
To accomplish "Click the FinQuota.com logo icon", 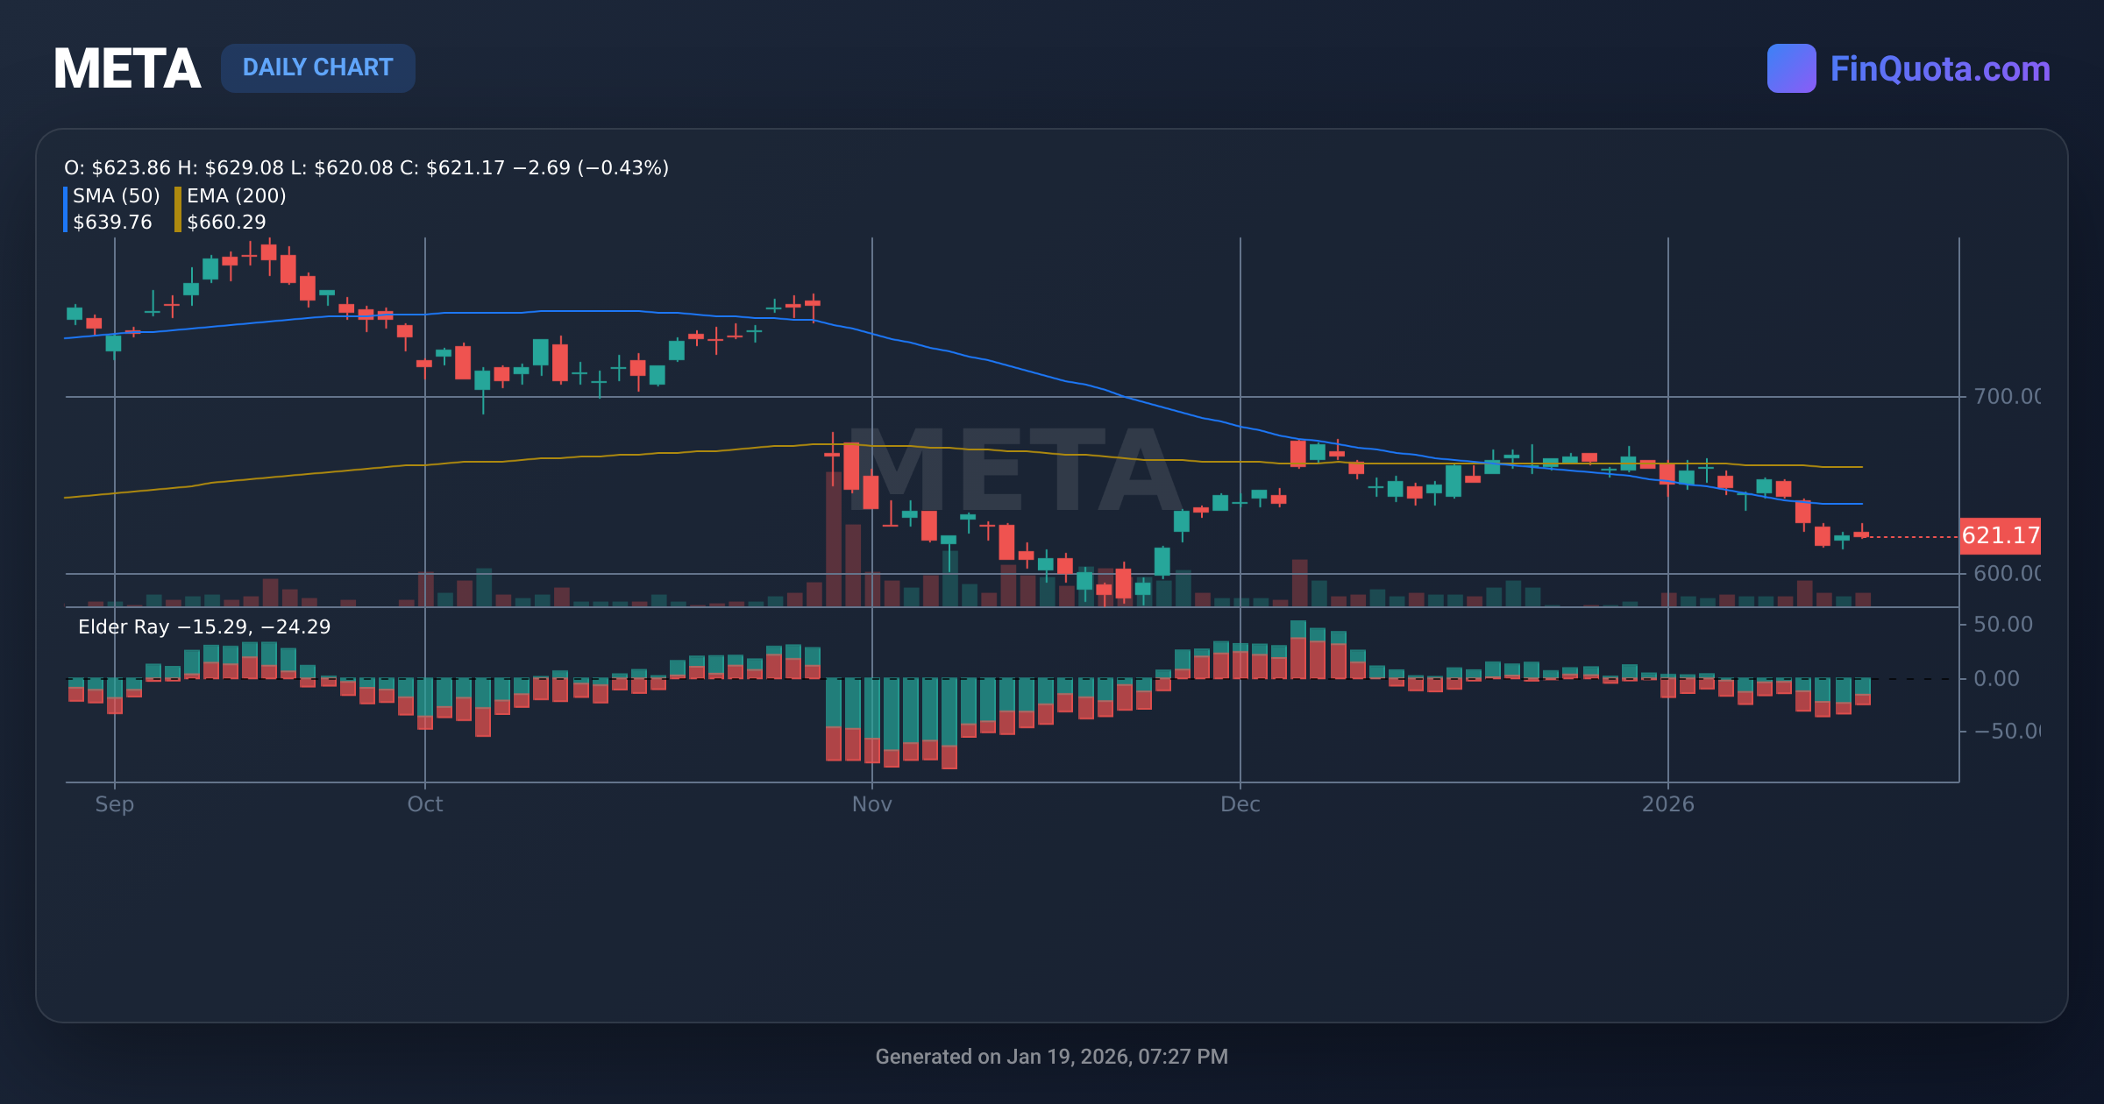I will [1793, 67].
